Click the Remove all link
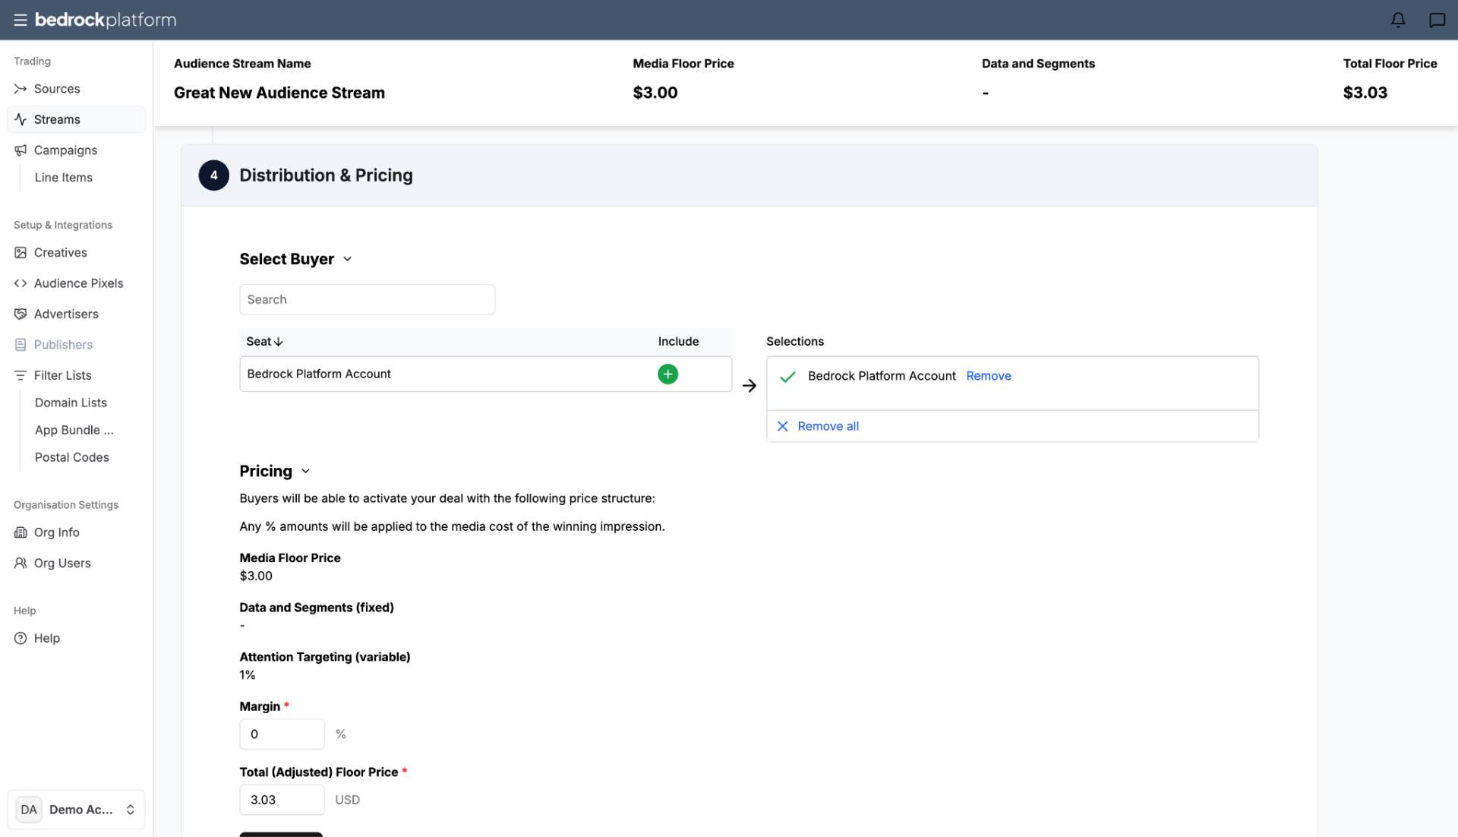The image size is (1458, 837). point(828,426)
